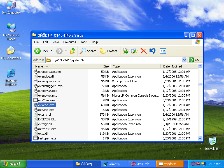Click the Back arrow icon
224x168 pixels.
tap(38, 51)
